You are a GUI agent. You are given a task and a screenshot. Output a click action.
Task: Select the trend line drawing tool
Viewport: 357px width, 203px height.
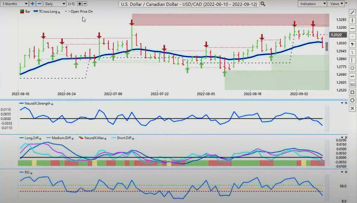[352, 13]
